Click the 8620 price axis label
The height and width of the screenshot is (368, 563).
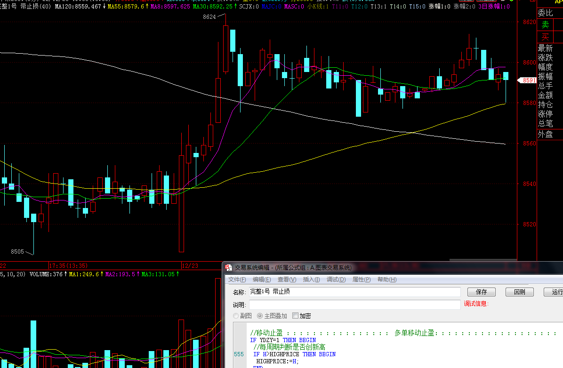(x=529, y=22)
